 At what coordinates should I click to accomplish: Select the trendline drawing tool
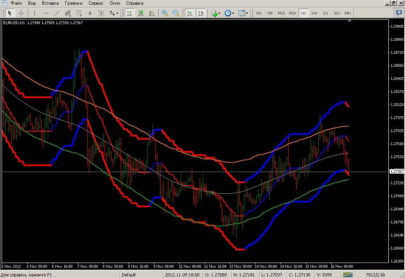(x=57, y=13)
